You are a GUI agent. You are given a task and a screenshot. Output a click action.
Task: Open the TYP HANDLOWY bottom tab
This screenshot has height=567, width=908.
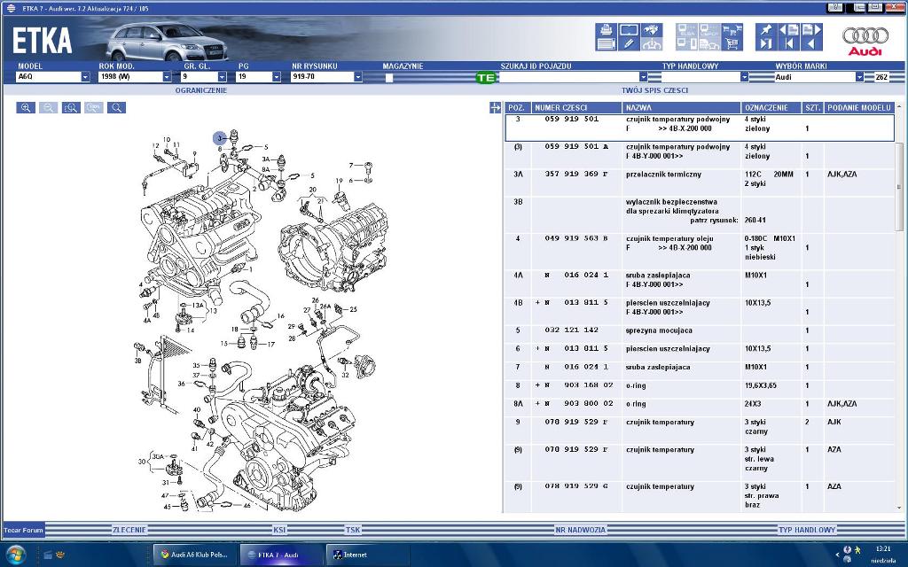tap(807, 530)
